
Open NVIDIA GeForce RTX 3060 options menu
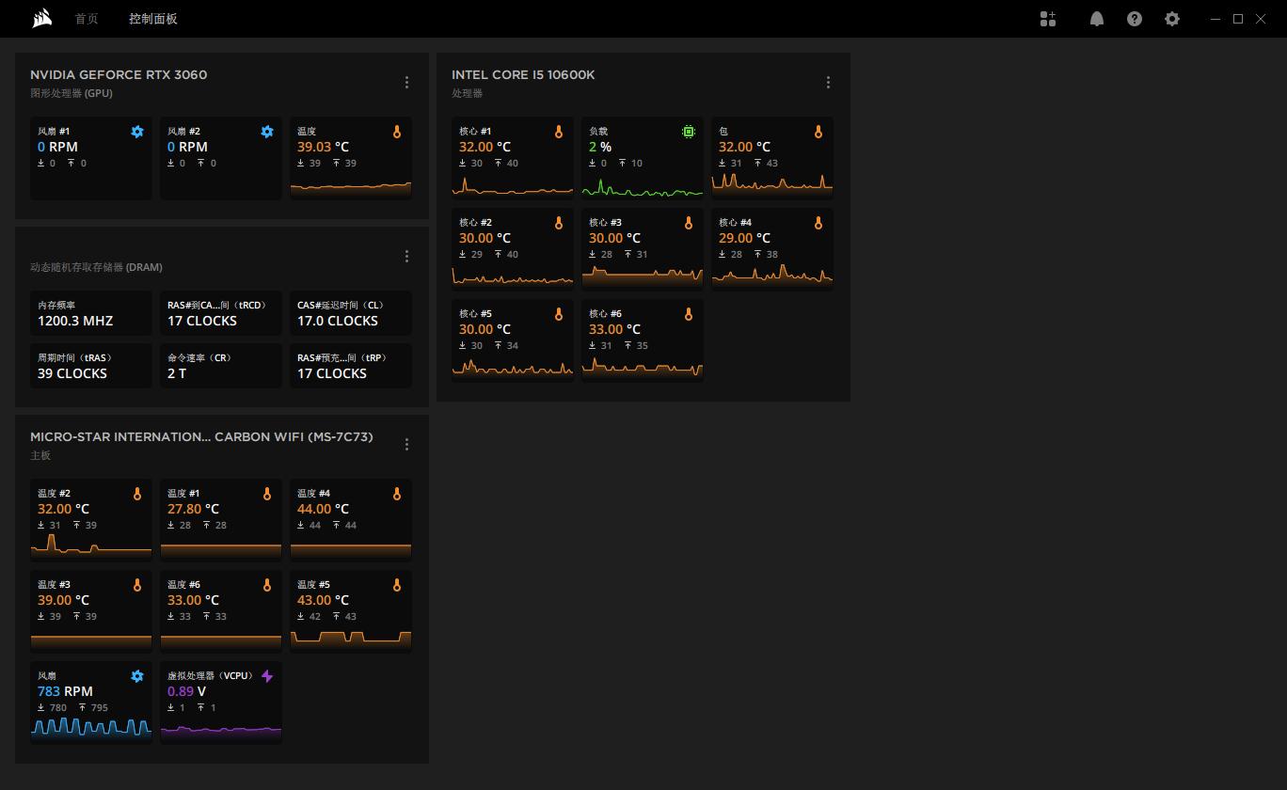click(x=406, y=83)
